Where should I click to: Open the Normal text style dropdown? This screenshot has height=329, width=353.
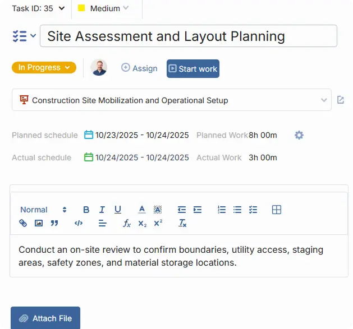[x=43, y=210]
